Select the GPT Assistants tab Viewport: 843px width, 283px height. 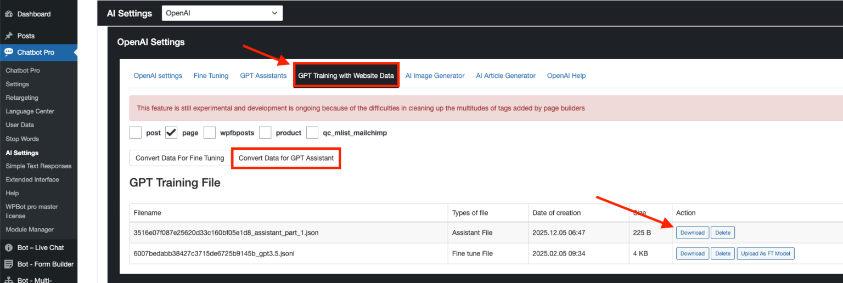point(263,76)
